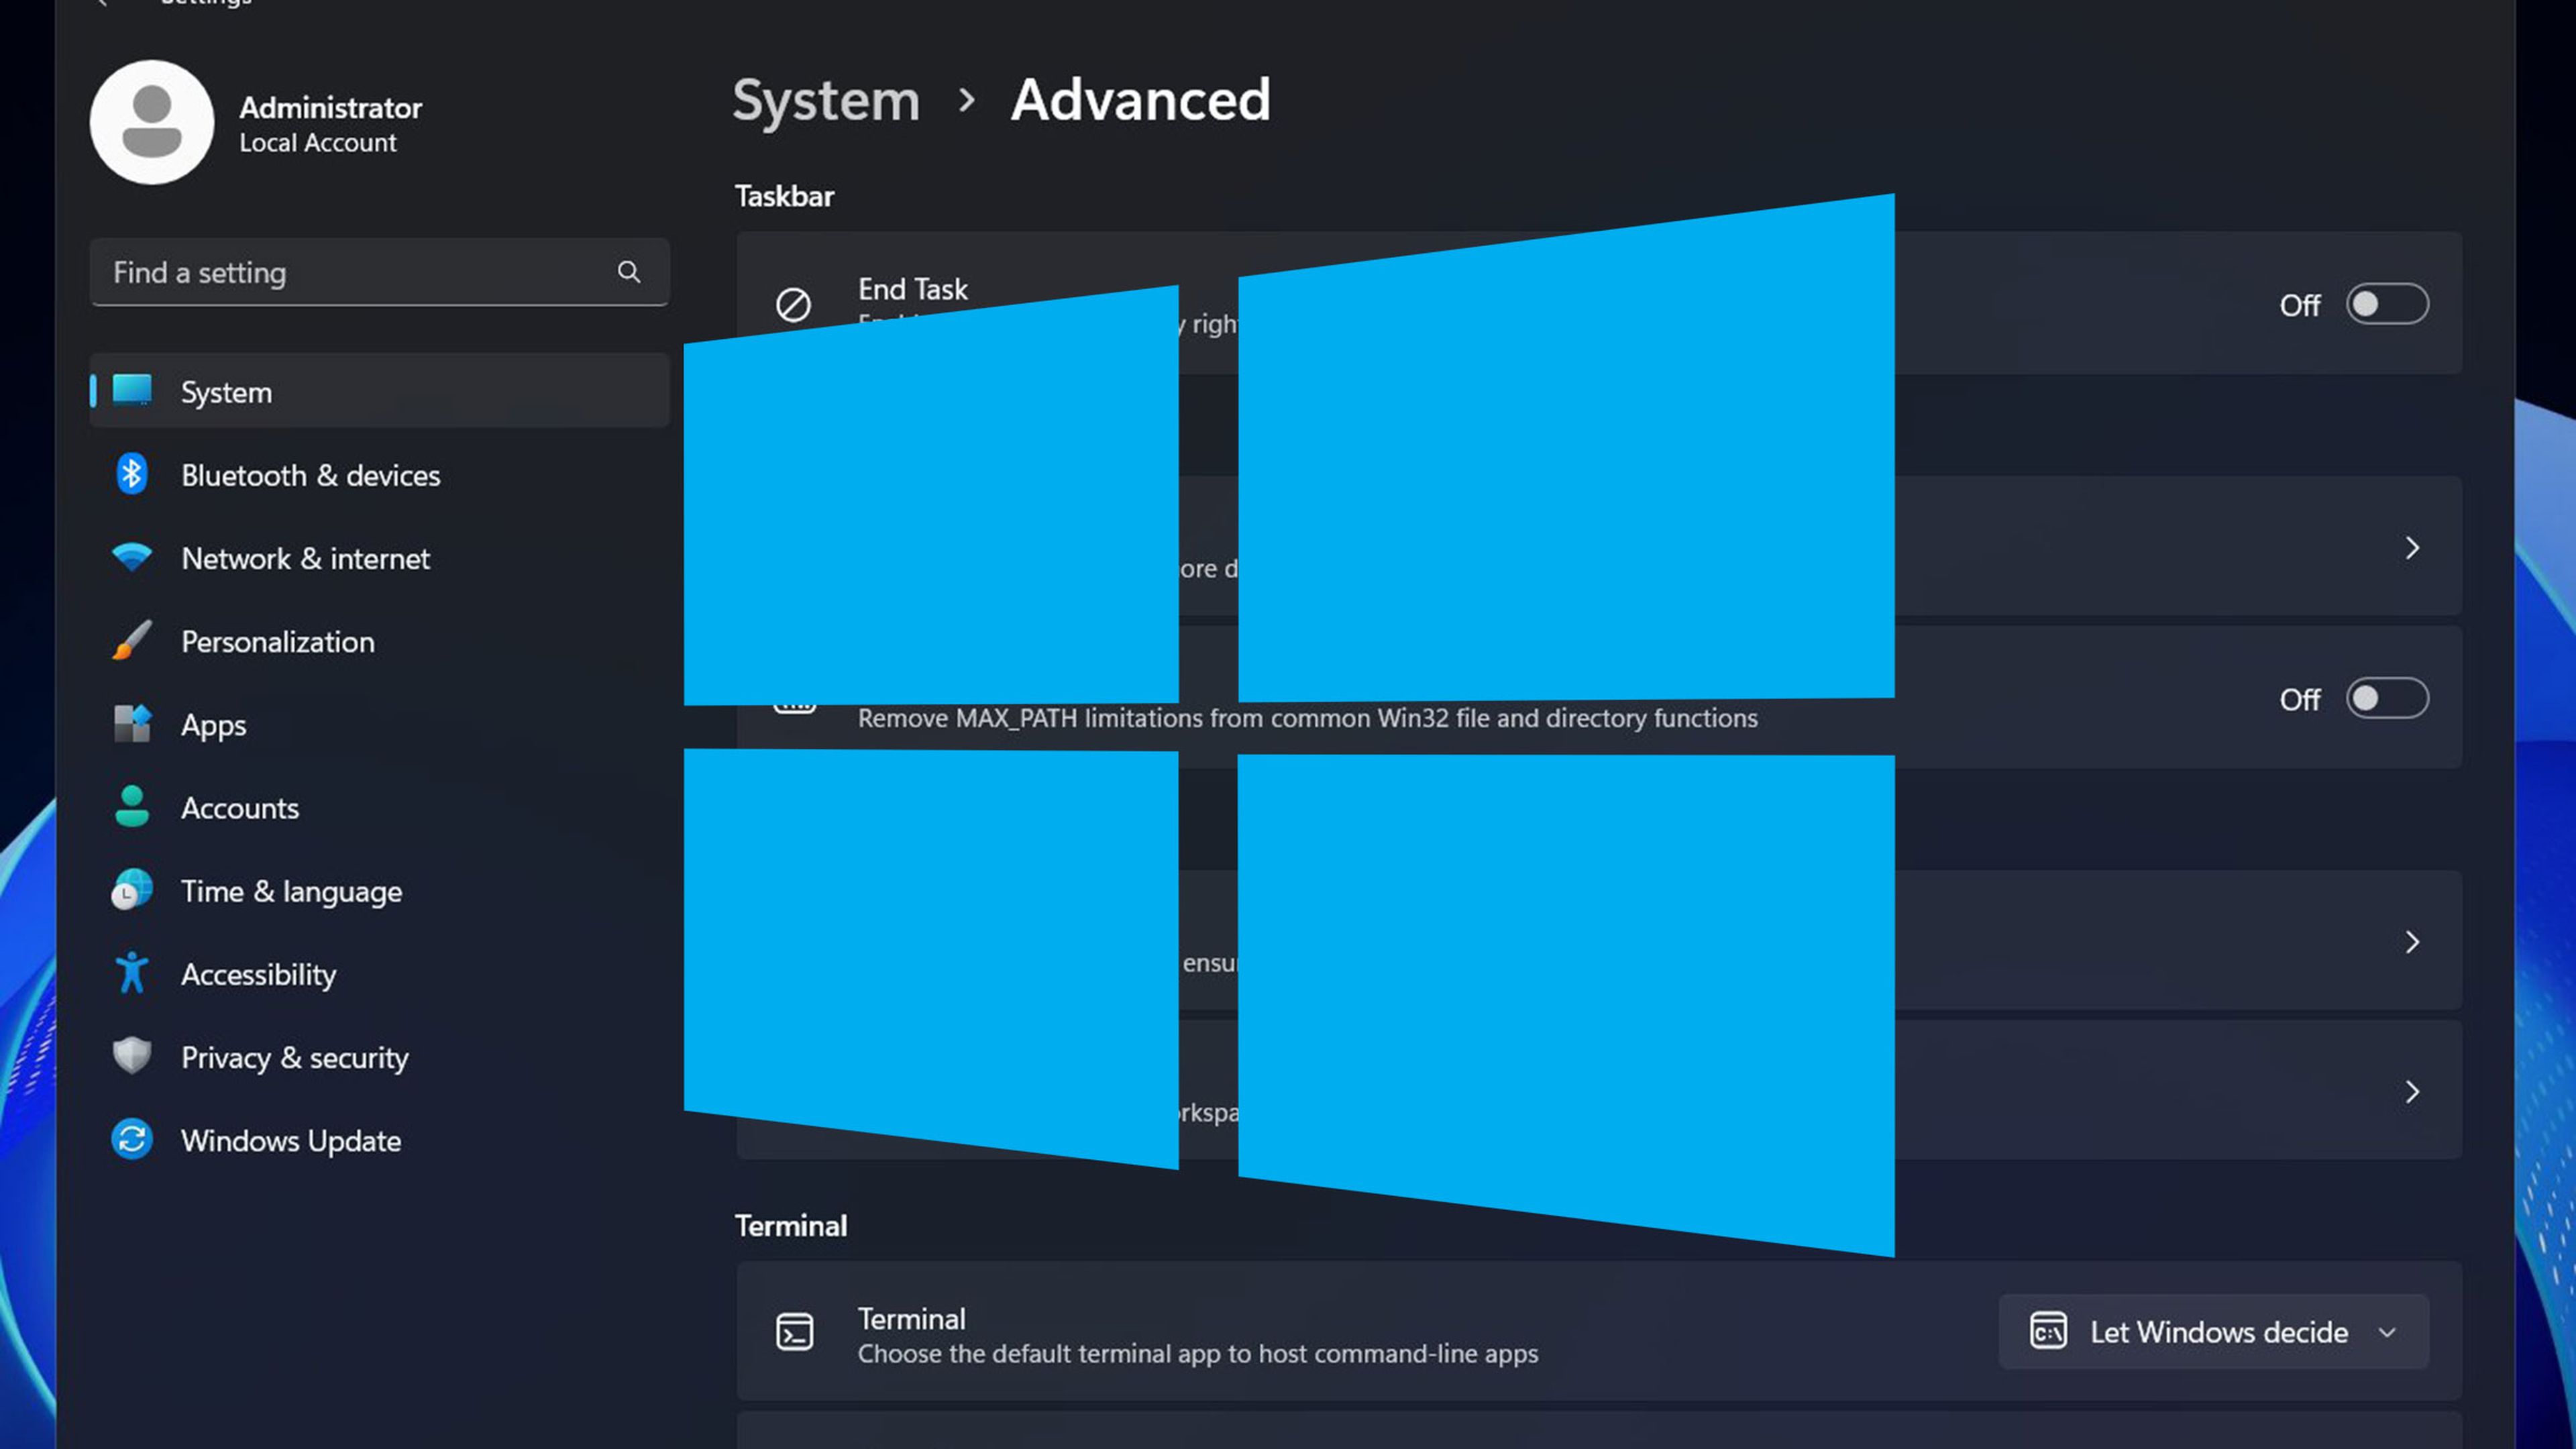Click the Personalization paintbrush icon
This screenshot has width=2576, height=1449.
[x=132, y=640]
